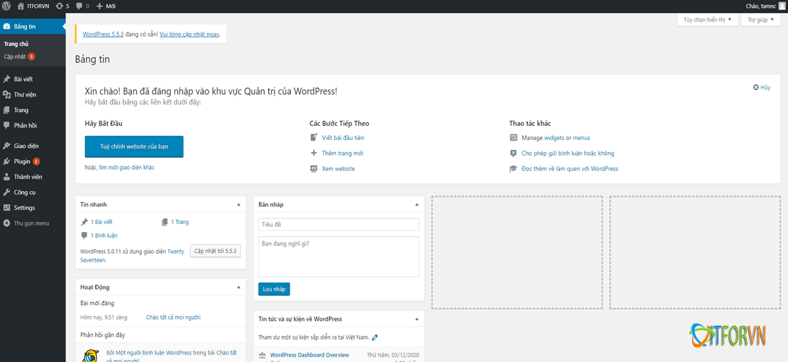Expand the Trợ giúp help dropdown
Viewport: 788px width, 362px height.
pos(760,20)
